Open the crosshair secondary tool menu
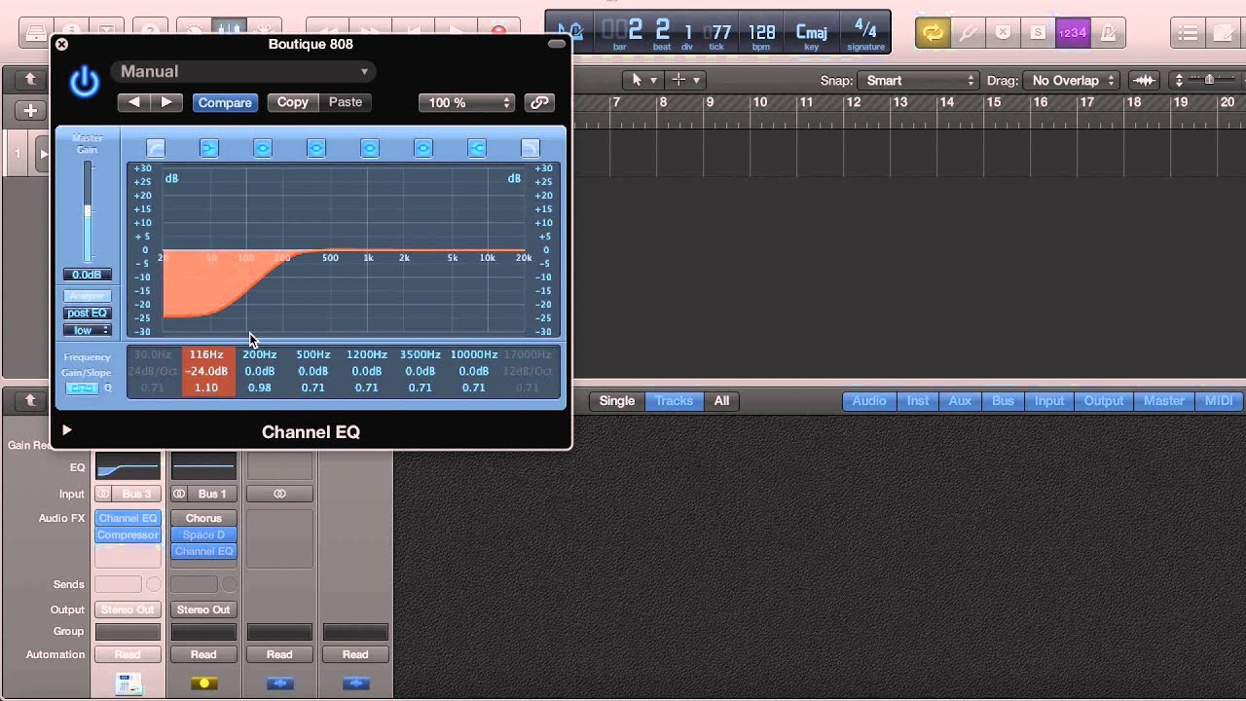1246x701 pixels. 685,80
